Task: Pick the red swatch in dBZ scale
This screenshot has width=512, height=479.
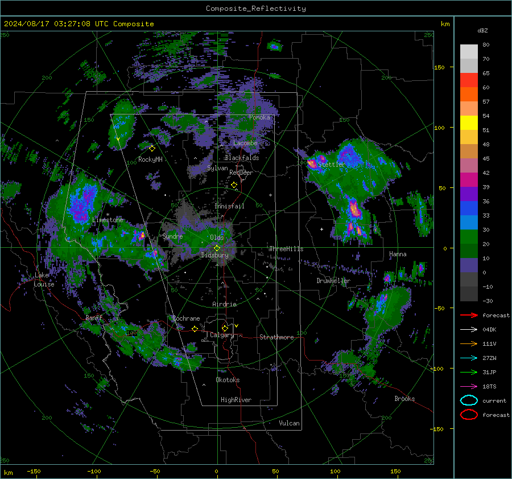Action: [x=469, y=80]
